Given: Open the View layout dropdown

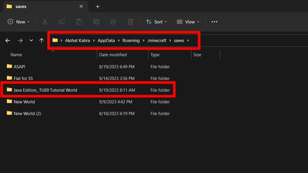Looking at the screenshot, I should click(188, 22).
